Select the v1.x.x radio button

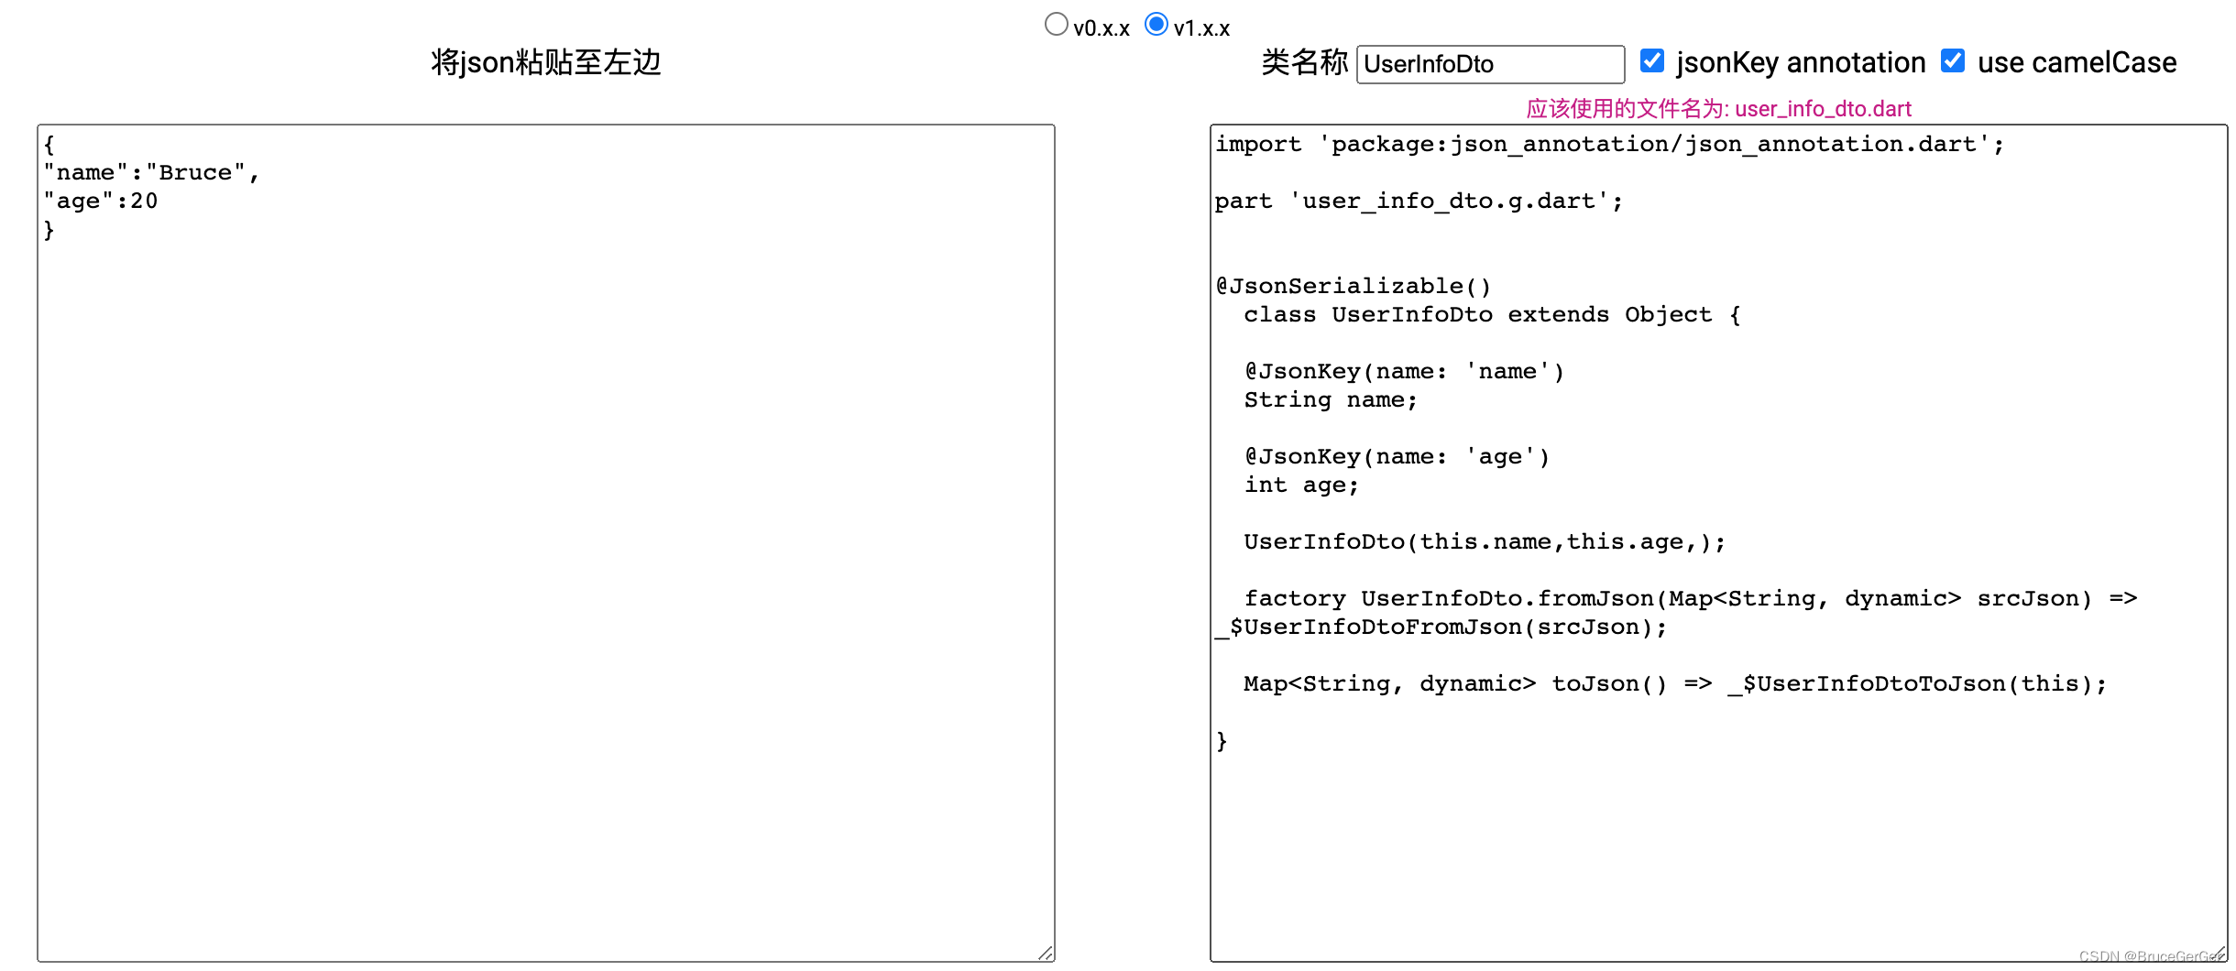[1157, 24]
